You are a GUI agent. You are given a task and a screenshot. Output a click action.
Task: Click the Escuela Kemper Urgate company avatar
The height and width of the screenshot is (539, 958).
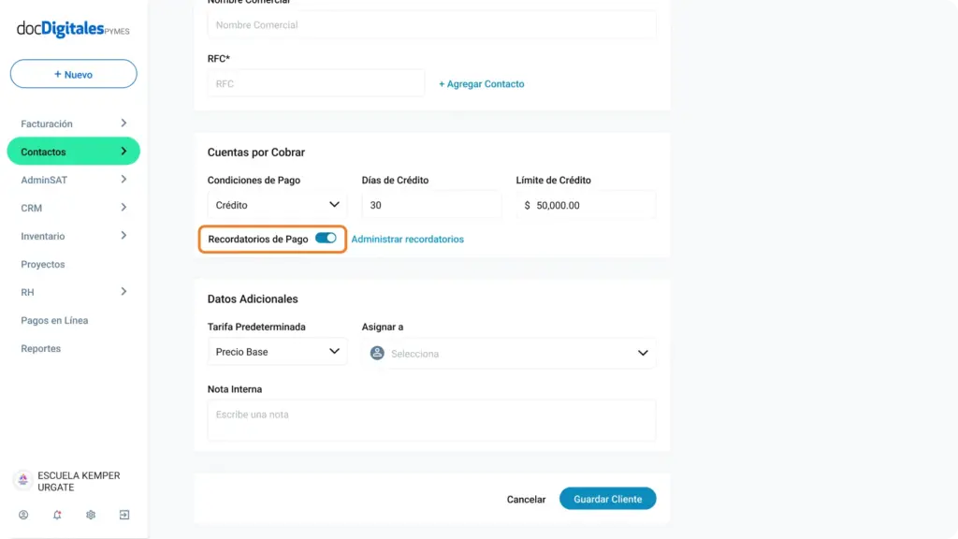[x=23, y=480]
